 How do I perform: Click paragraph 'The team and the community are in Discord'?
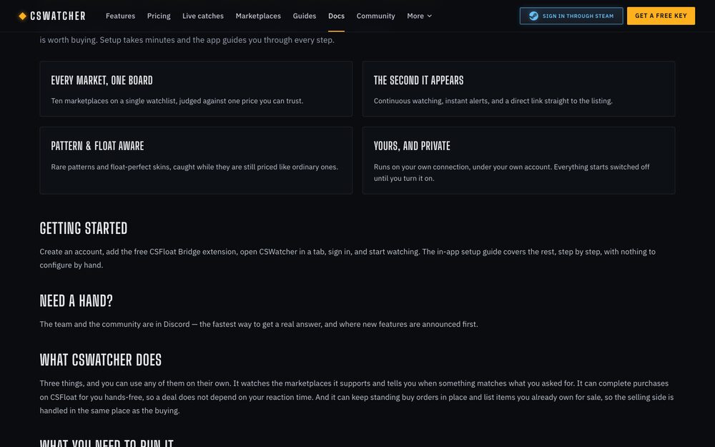pos(259,324)
